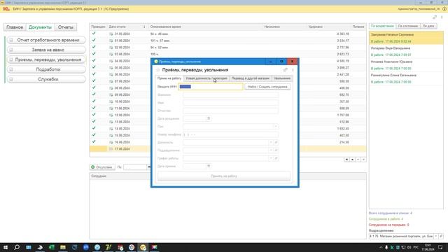Click the INN input field

pyautogui.click(x=211, y=87)
